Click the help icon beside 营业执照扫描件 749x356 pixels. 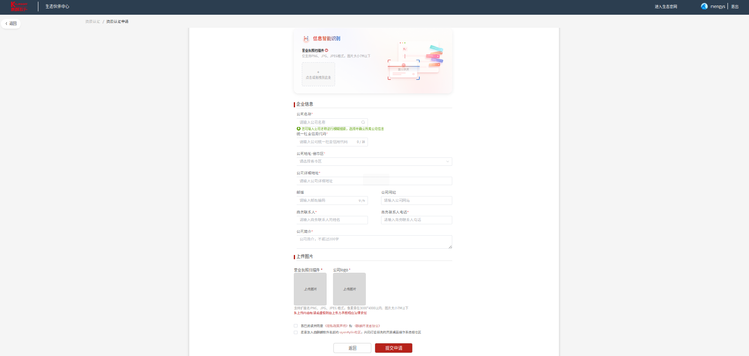pos(326,50)
